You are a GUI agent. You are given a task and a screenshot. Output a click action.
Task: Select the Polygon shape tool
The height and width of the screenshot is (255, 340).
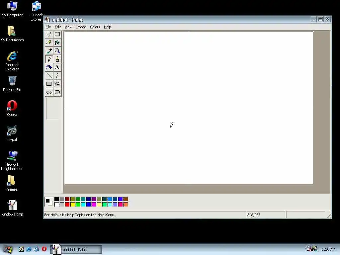(57, 84)
